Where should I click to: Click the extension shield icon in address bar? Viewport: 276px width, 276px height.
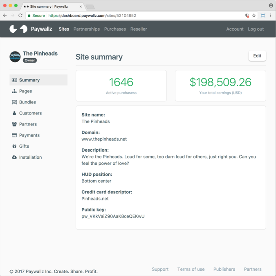pyautogui.click(x=247, y=16)
